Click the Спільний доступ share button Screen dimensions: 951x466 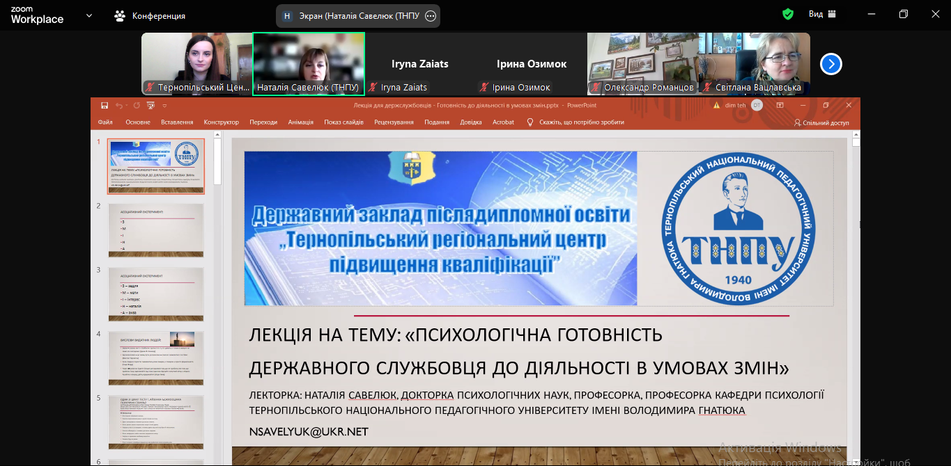[821, 122]
